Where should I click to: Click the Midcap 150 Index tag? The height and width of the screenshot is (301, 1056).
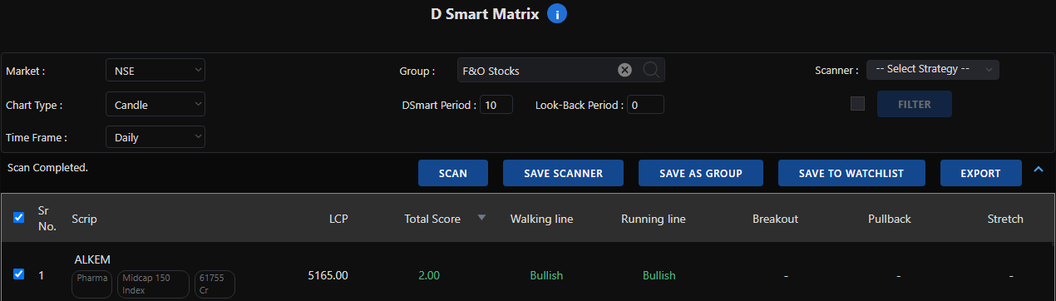click(152, 284)
